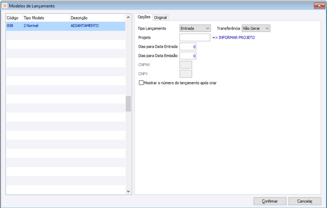Click the Dias para Data Entrada field

(187, 47)
